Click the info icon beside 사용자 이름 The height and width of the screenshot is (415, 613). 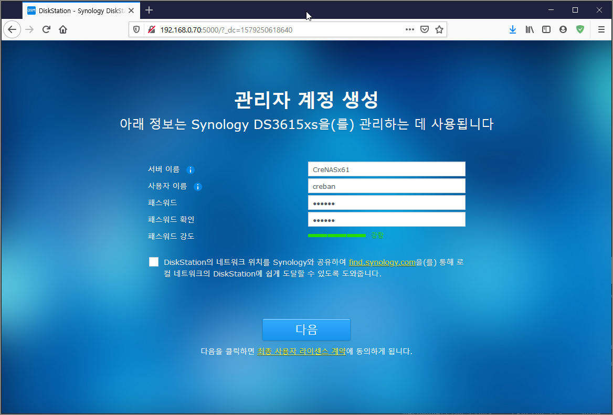point(198,186)
